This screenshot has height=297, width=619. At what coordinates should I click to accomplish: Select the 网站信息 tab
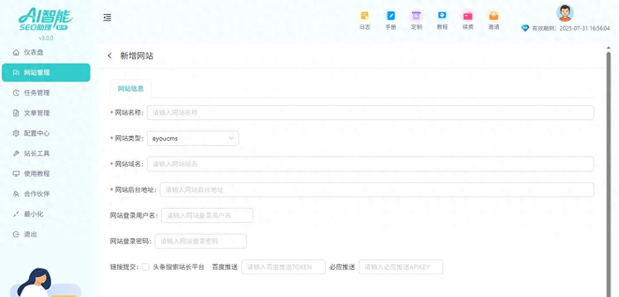click(131, 89)
